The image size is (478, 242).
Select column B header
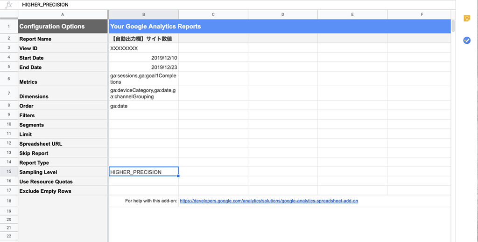pos(144,14)
